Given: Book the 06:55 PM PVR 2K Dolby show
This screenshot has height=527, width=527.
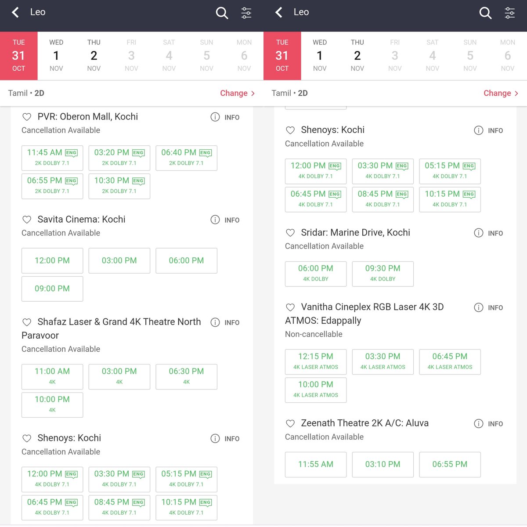Looking at the screenshot, I should (52, 186).
